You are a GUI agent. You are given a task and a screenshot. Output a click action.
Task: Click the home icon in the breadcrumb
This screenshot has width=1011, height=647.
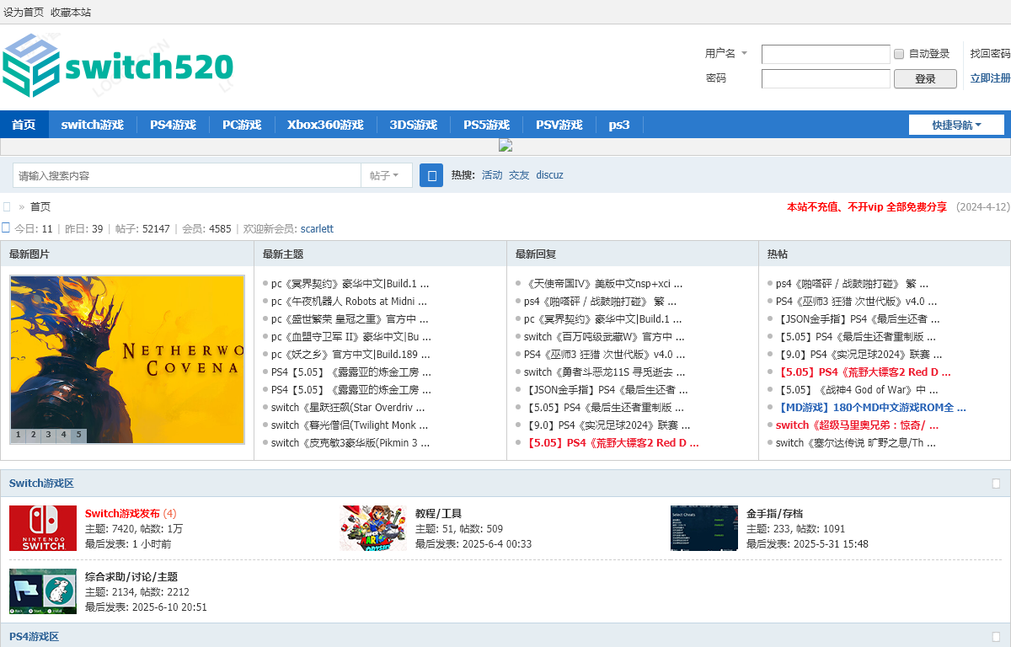[x=7, y=206]
